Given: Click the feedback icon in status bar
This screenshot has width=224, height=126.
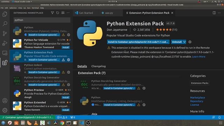Looking at the screenshot, I should 213,117.
